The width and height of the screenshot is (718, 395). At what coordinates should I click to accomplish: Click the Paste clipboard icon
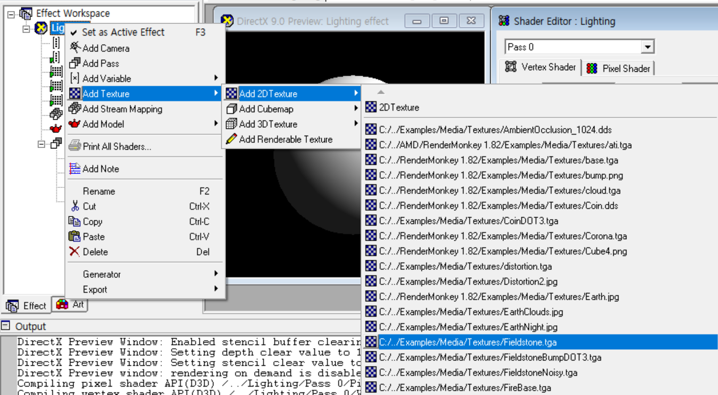[x=75, y=236]
